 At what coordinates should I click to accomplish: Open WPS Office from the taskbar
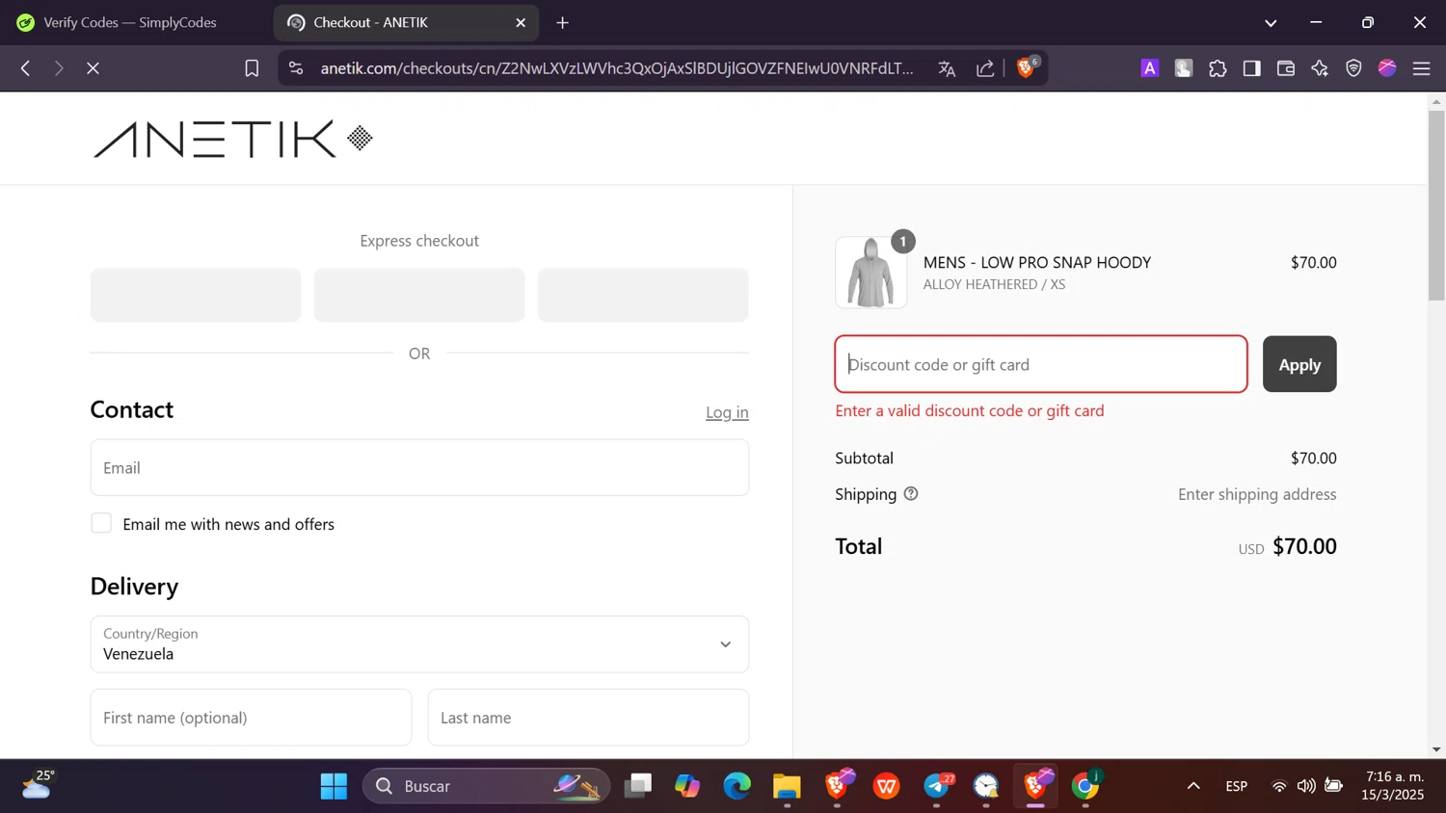click(887, 786)
